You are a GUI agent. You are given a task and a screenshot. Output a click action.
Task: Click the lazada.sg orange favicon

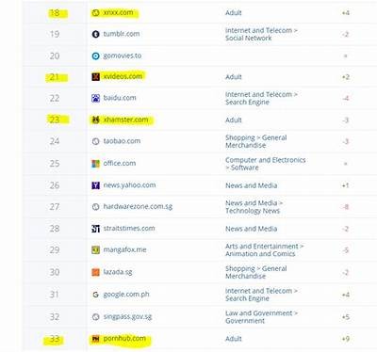pyautogui.click(x=95, y=272)
